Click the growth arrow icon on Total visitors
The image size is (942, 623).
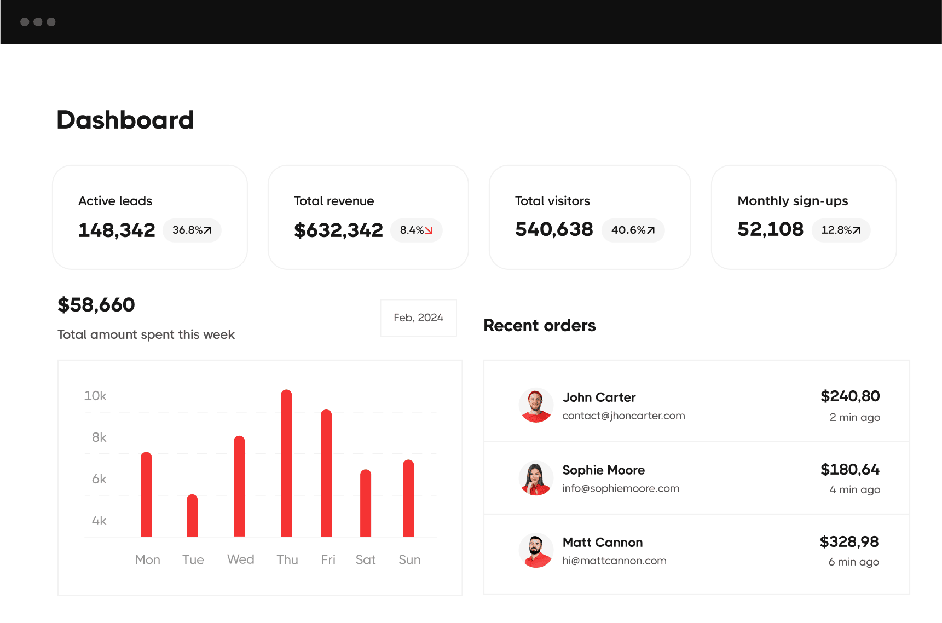coord(650,230)
